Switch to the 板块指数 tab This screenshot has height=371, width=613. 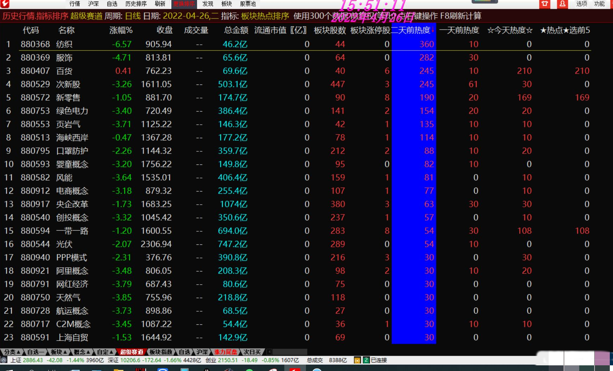[x=161, y=352]
